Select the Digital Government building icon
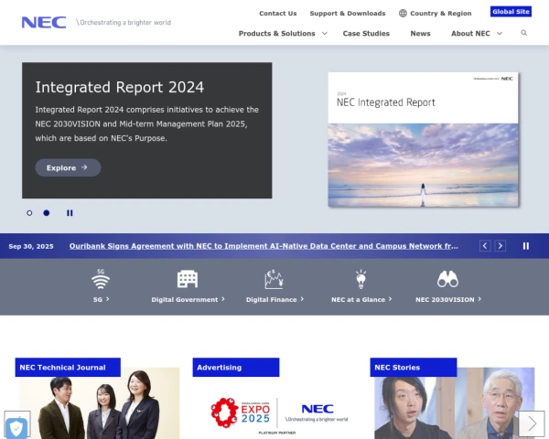 188,279
